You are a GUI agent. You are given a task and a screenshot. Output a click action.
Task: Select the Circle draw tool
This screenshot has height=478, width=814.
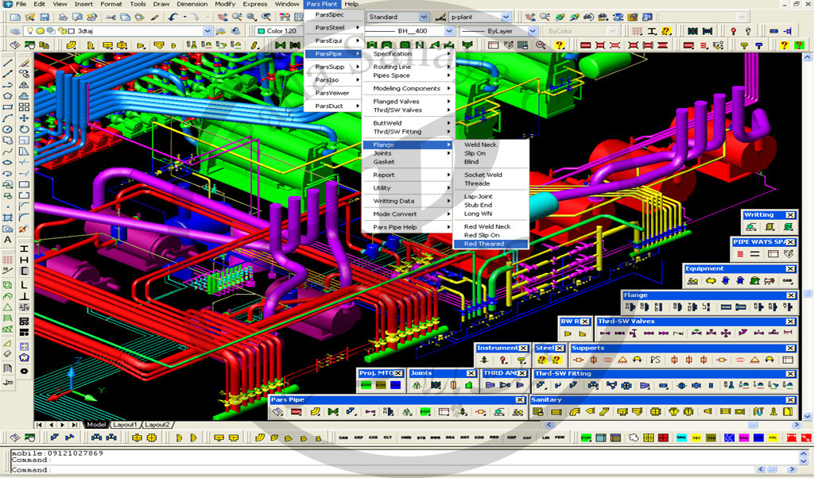[8, 129]
